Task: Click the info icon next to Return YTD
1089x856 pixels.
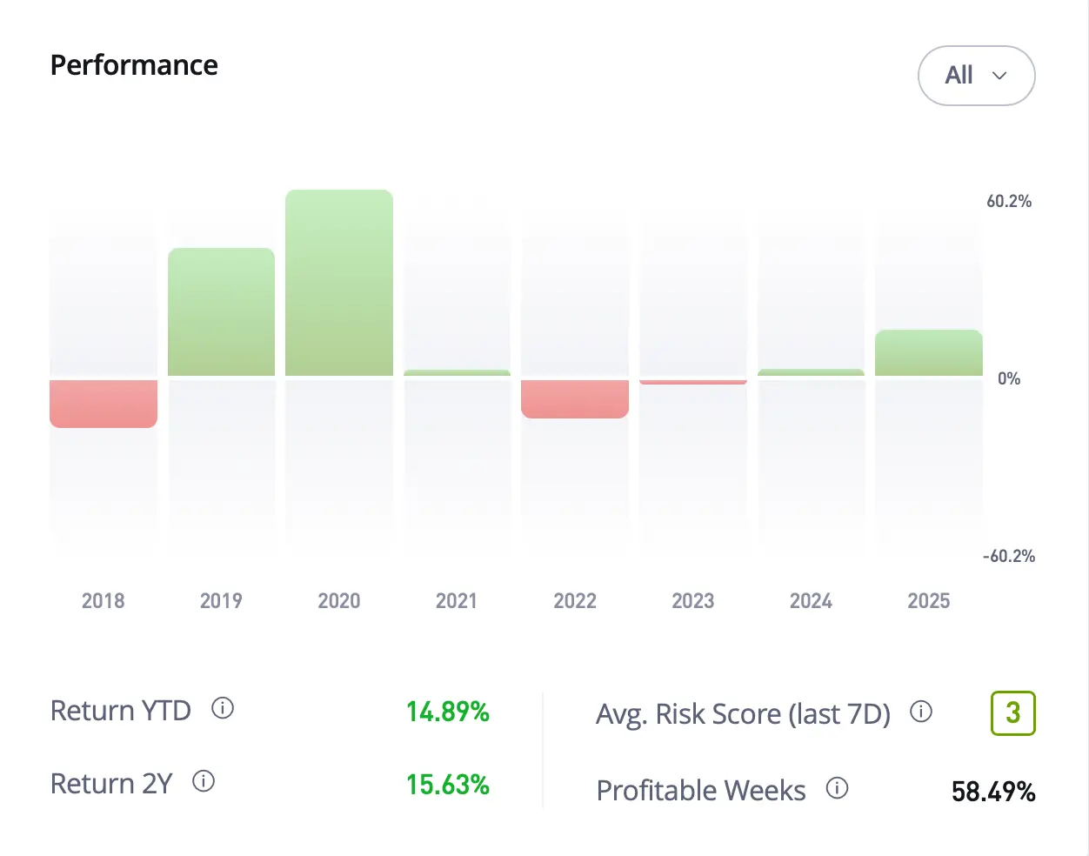Action: (x=223, y=709)
